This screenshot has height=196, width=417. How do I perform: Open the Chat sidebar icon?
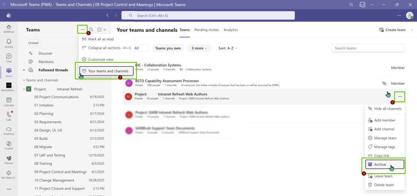(9, 58)
